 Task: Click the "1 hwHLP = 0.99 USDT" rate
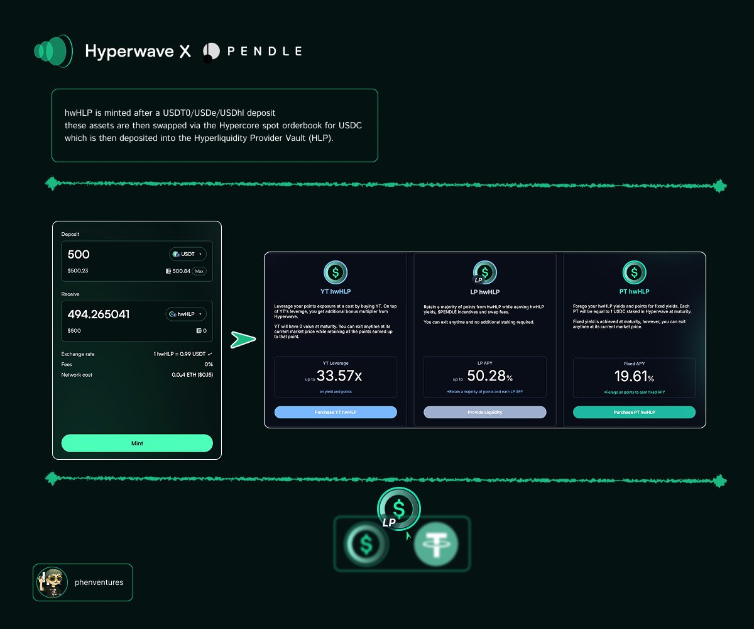point(180,354)
